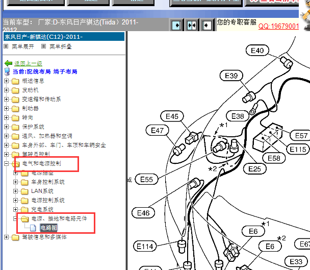
Task: Expand the 驾驶信息和多媒体 tree node
Action: pyautogui.click(x=7, y=237)
